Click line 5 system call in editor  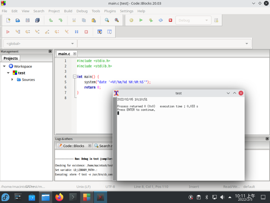point(117,82)
